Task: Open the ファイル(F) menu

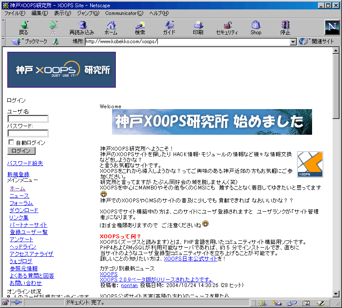Action: (15, 13)
